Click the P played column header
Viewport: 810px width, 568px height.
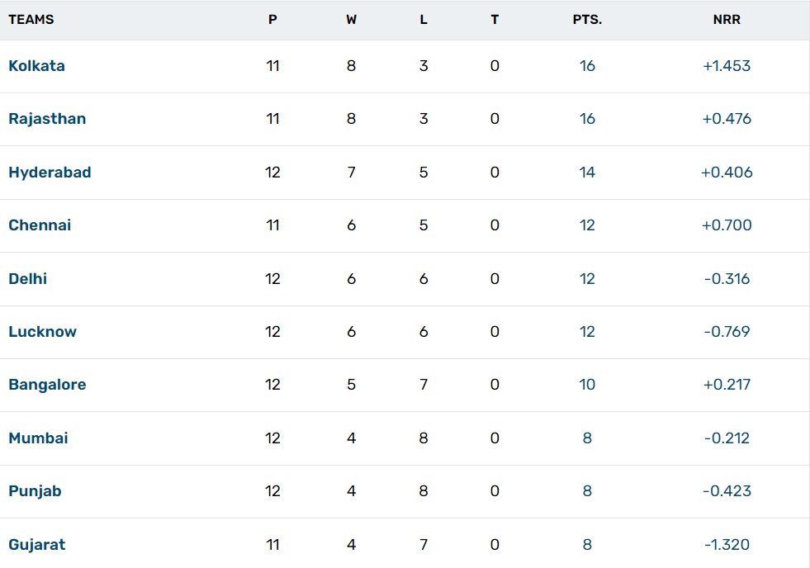pos(272,20)
